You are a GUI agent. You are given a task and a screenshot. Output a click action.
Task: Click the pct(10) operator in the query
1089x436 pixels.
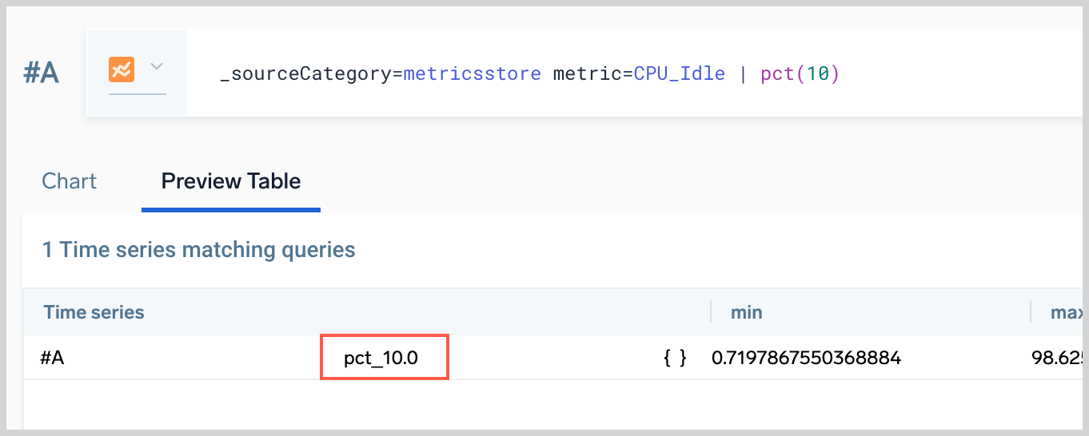[x=800, y=74]
